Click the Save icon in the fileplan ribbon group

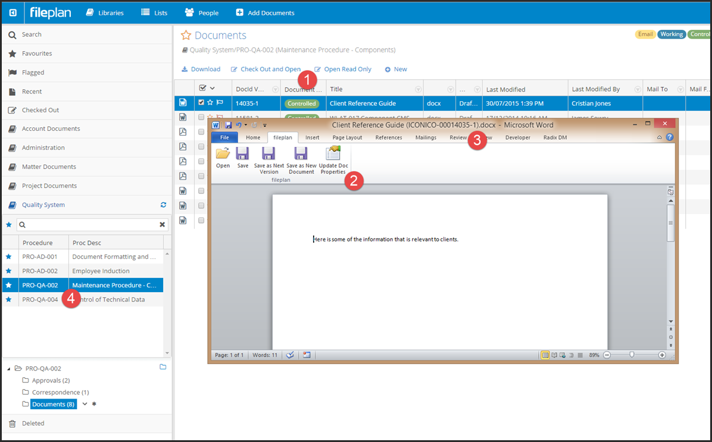242,153
